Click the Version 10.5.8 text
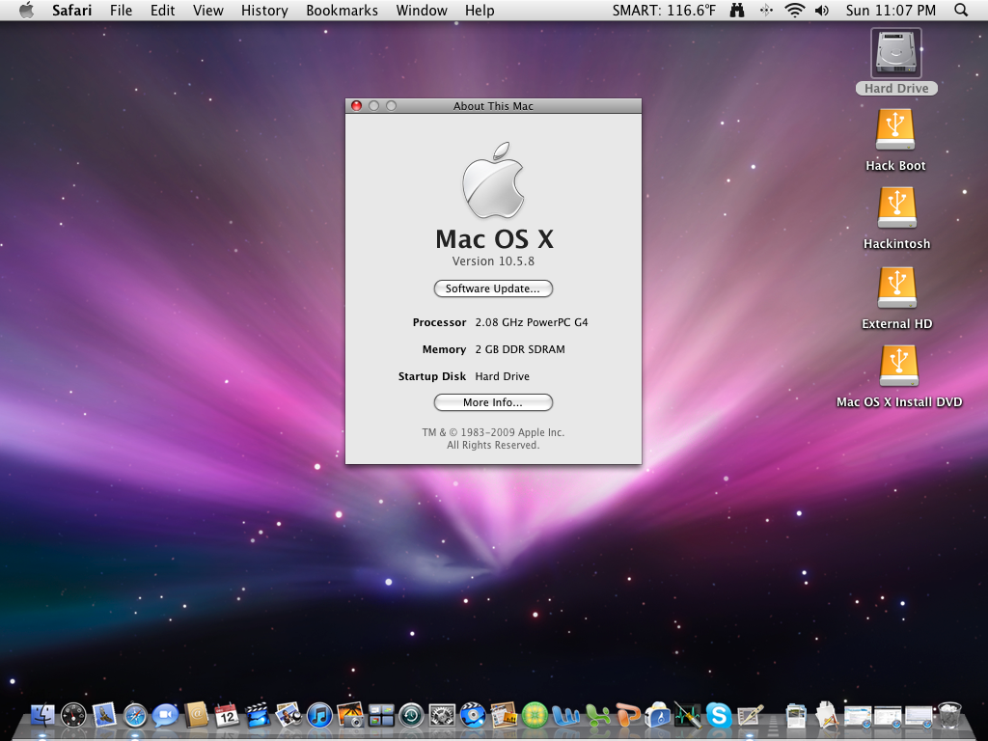The width and height of the screenshot is (988, 741). pyautogui.click(x=493, y=261)
